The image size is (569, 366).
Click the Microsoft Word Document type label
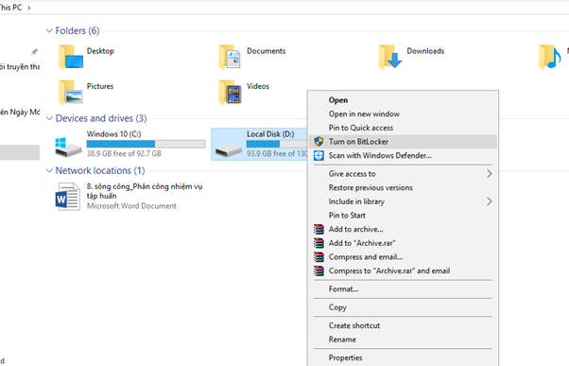131,206
